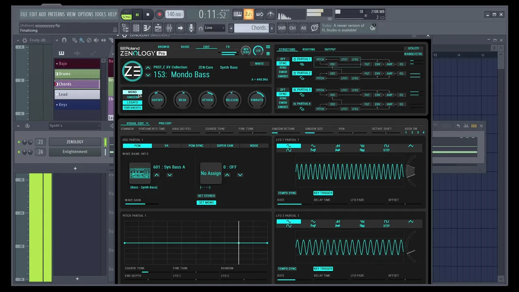
Task: Click the playlist magnet snap icon
Action: [x=64, y=40]
